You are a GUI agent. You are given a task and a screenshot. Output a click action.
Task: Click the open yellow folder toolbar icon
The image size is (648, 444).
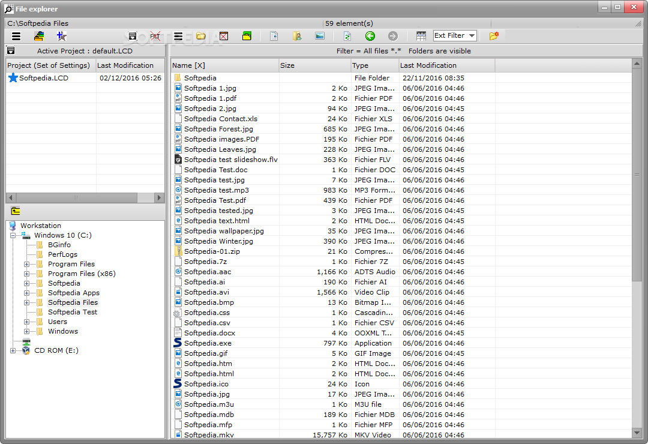click(201, 37)
